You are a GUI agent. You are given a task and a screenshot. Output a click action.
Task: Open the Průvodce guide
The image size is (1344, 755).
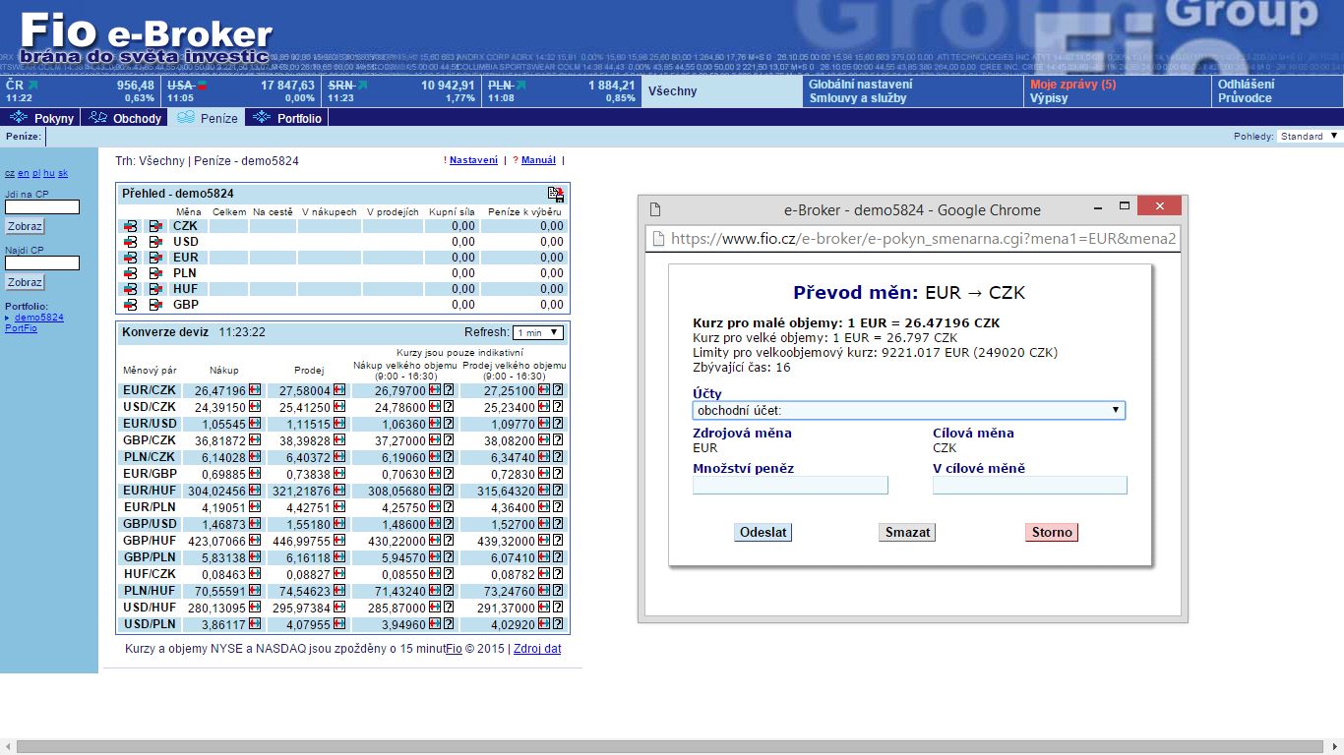(1245, 98)
